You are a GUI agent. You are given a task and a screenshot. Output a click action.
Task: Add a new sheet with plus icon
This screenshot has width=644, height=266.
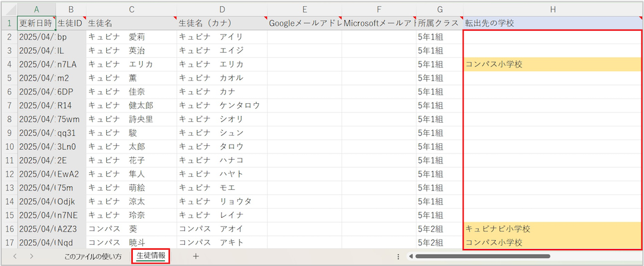point(196,256)
